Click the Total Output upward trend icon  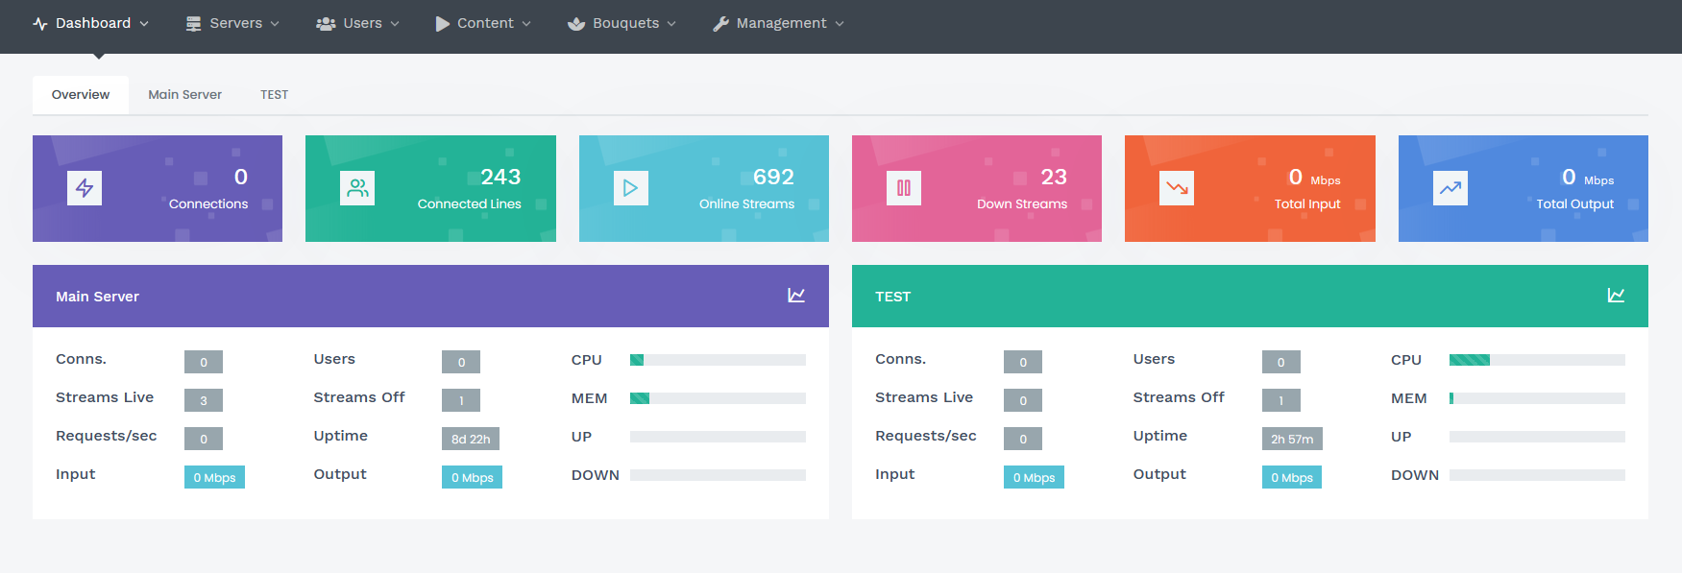1450,188
